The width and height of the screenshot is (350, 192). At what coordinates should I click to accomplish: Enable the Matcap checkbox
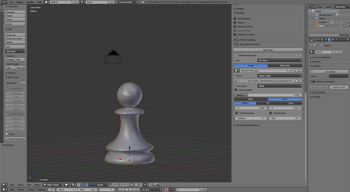235,22
